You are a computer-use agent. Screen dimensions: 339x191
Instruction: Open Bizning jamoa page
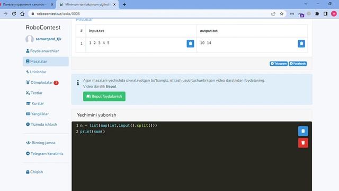pos(41,143)
